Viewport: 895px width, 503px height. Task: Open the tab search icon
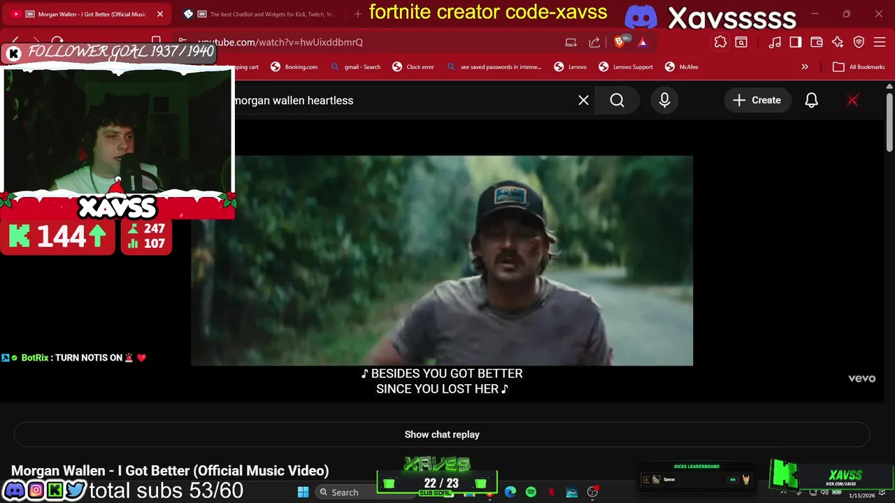click(741, 42)
